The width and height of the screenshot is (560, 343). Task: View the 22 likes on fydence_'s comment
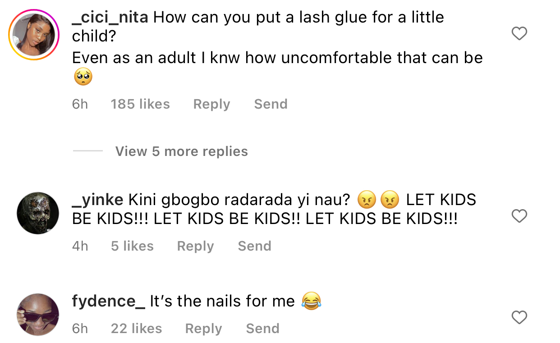coord(136,329)
